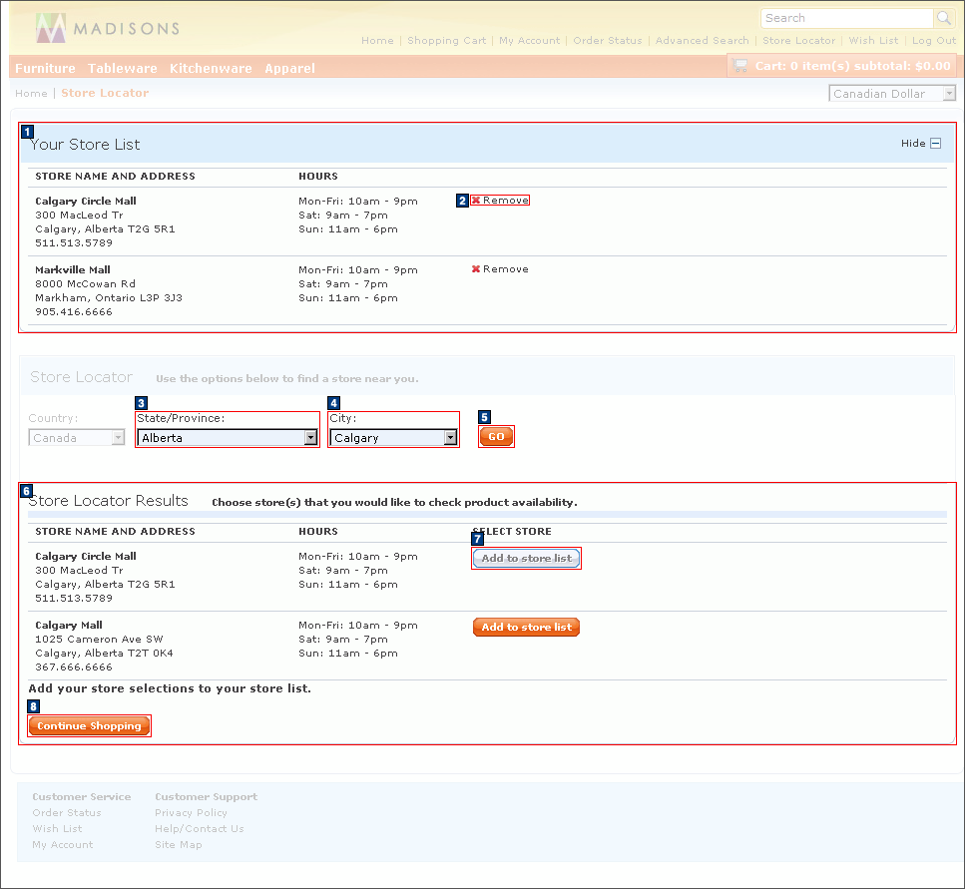The image size is (965, 889).
Task: Click the search magnifier icon
Action: click(x=942, y=18)
